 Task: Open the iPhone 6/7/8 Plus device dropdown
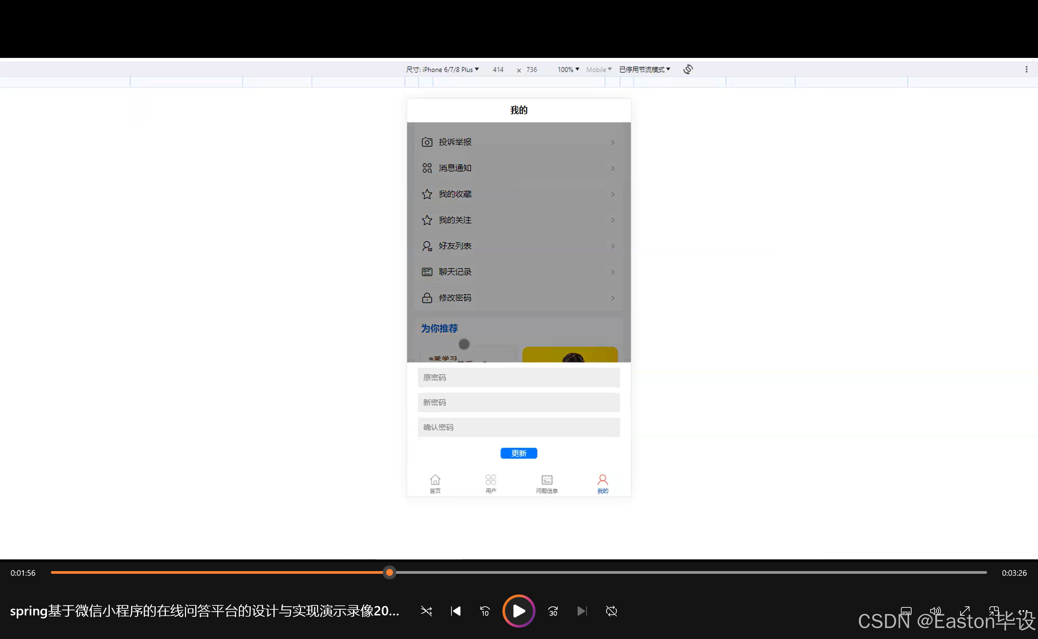pos(442,69)
